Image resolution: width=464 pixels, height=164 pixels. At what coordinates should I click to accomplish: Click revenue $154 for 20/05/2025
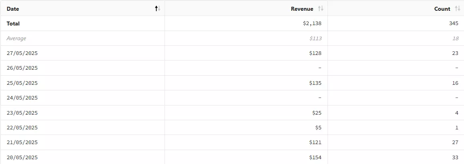click(x=315, y=158)
